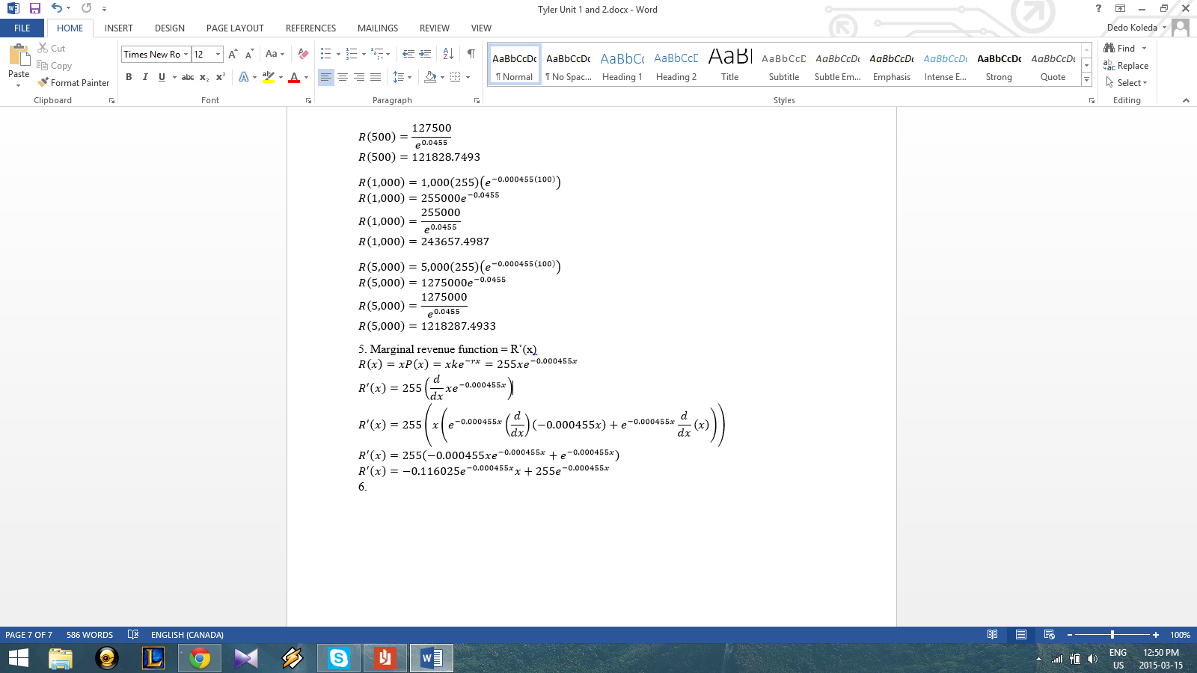Open Change Case Aa dropdown
The image size is (1197, 673).
pyautogui.click(x=275, y=54)
